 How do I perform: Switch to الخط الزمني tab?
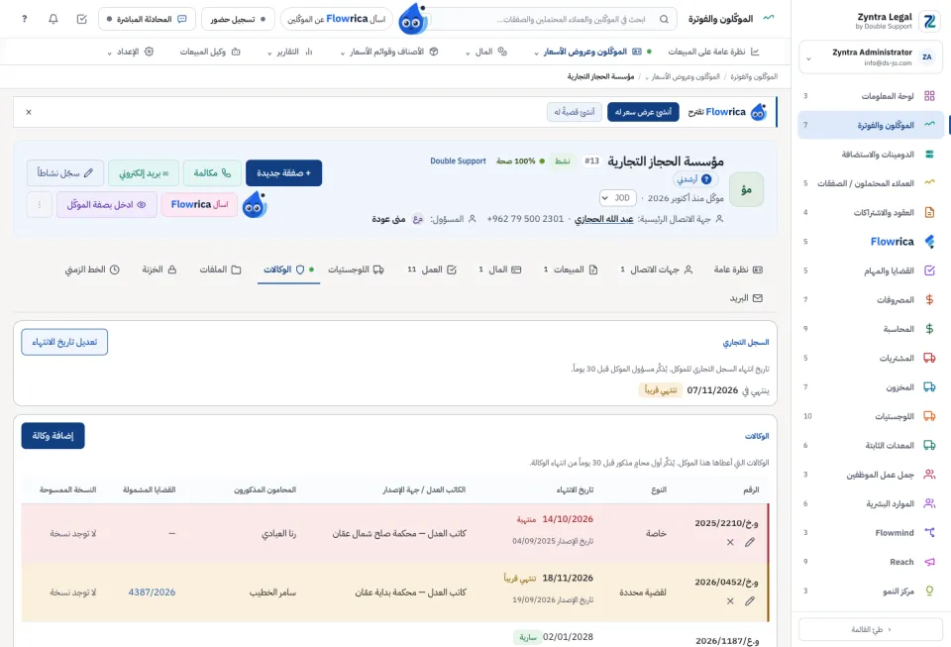pos(91,270)
